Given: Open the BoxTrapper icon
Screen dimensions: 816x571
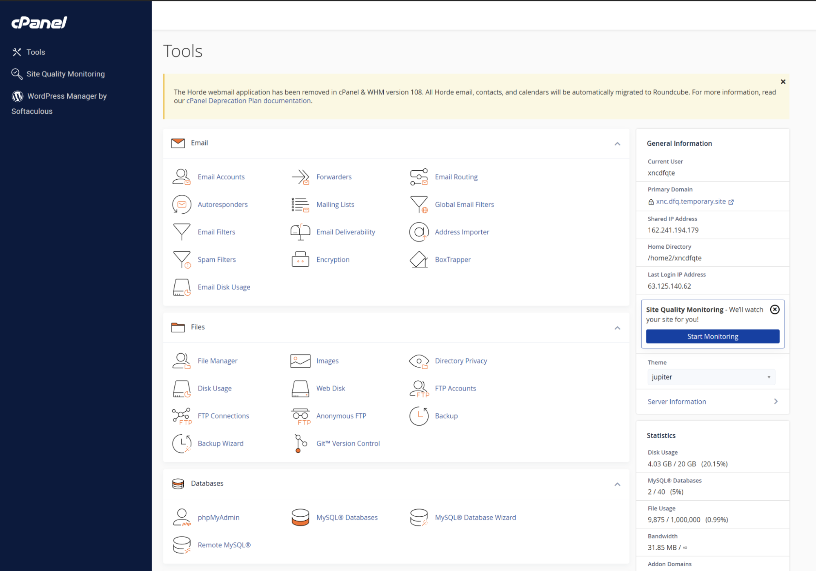Looking at the screenshot, I should tap(419, 259).
